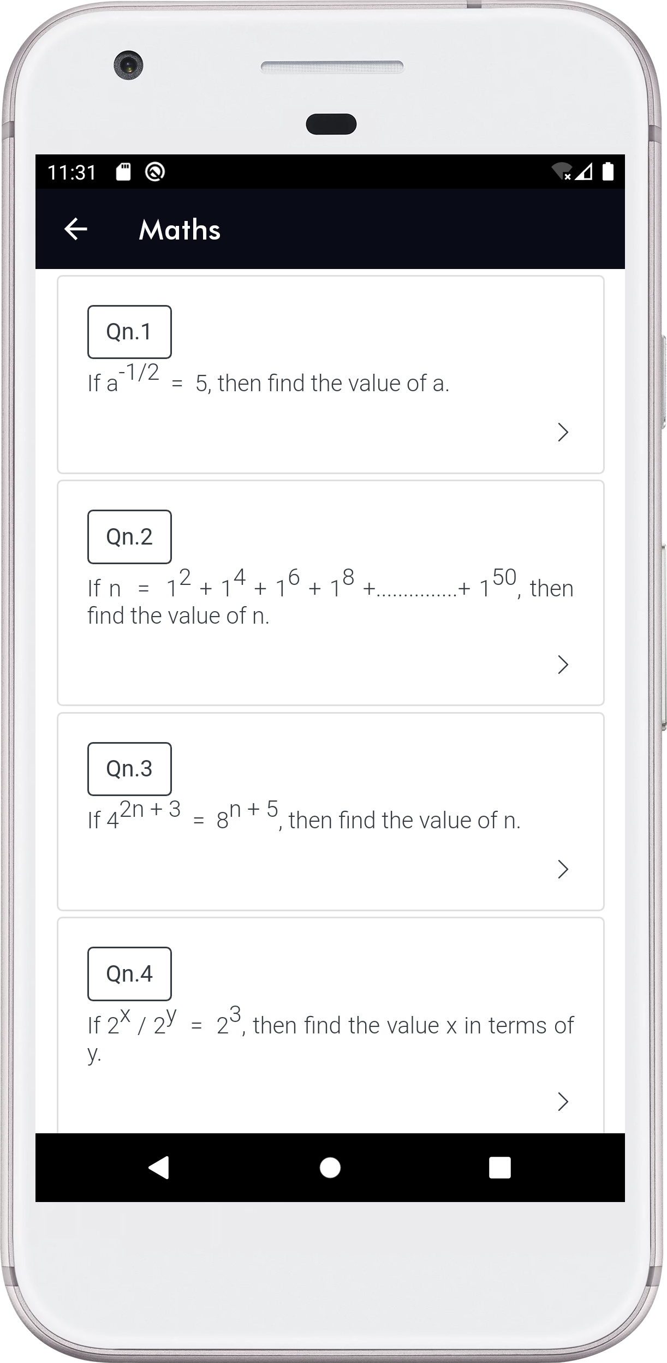Open Qn.3 chevron arrow
This screenshot has width=667, height=1363.
tap(563, 869)
